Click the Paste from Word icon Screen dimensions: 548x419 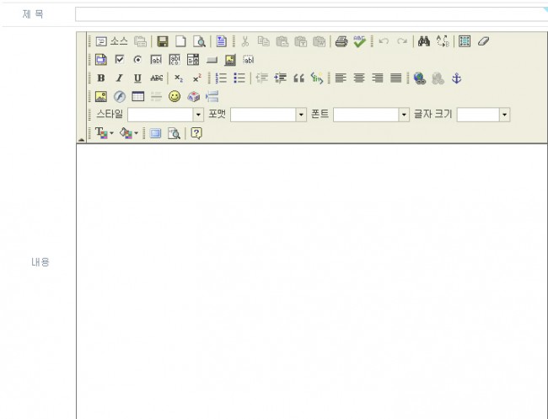point(319,41)
